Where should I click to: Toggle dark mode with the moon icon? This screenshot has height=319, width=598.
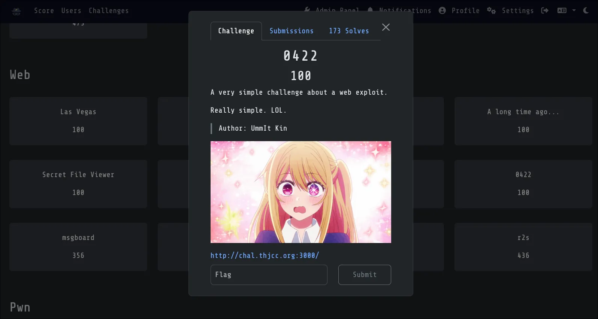click(x=586, y=10)
